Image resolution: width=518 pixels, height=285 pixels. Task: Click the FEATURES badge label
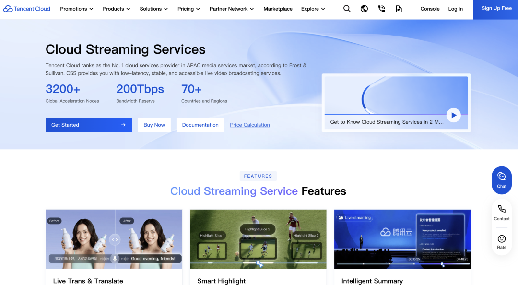258,176
